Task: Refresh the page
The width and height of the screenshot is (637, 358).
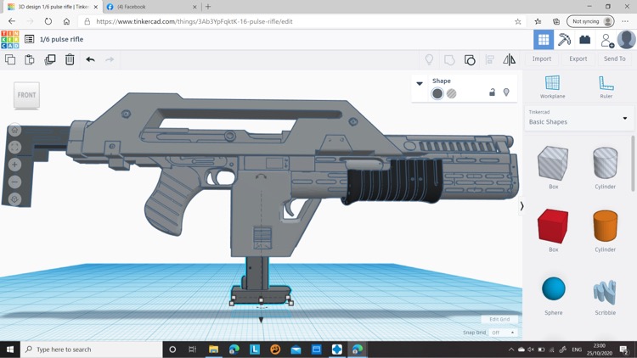Action: 48,21
